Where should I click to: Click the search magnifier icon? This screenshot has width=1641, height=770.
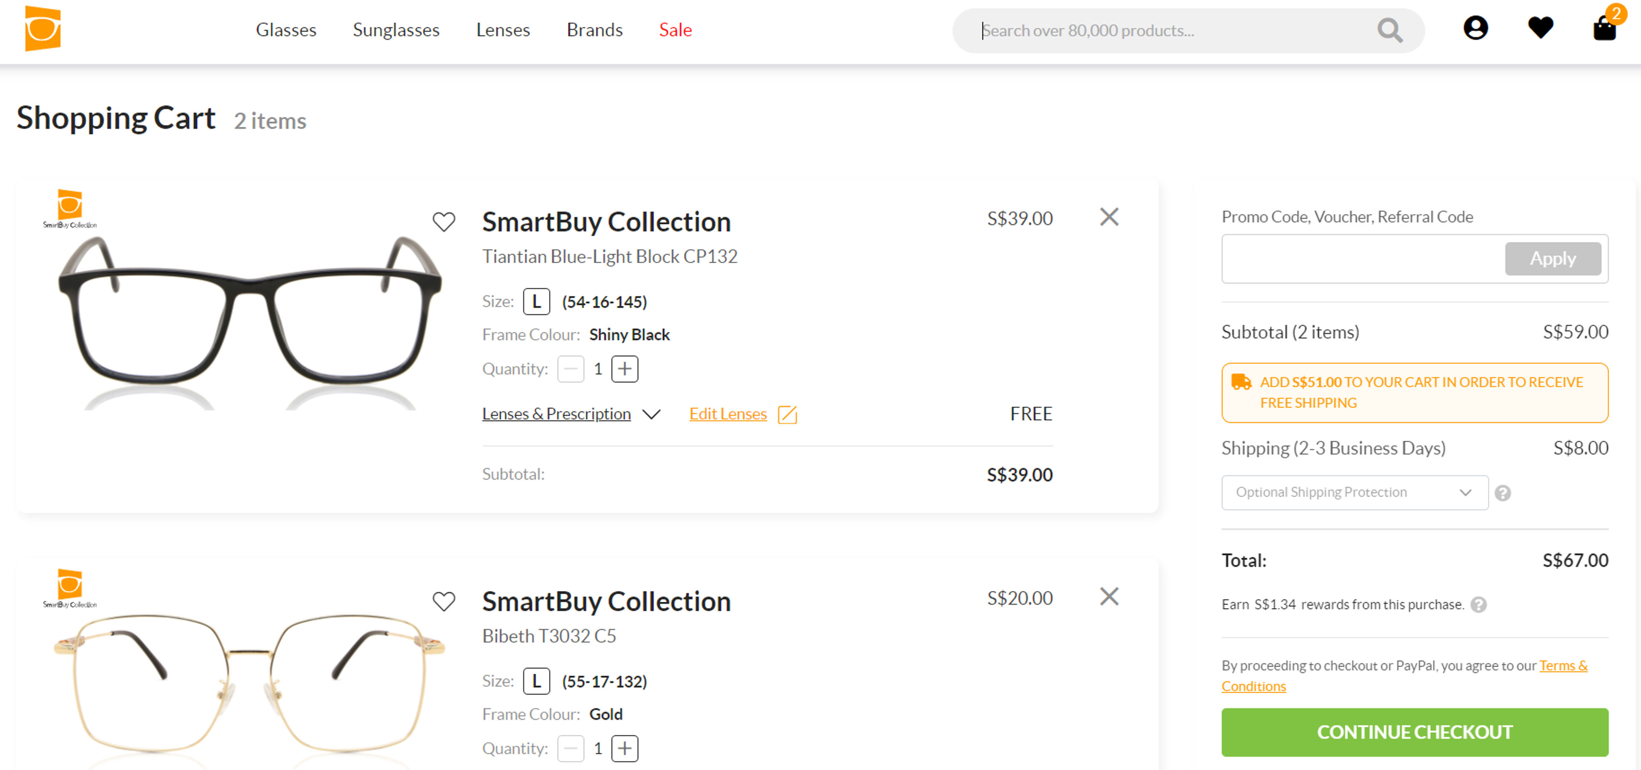[1389, 30]
